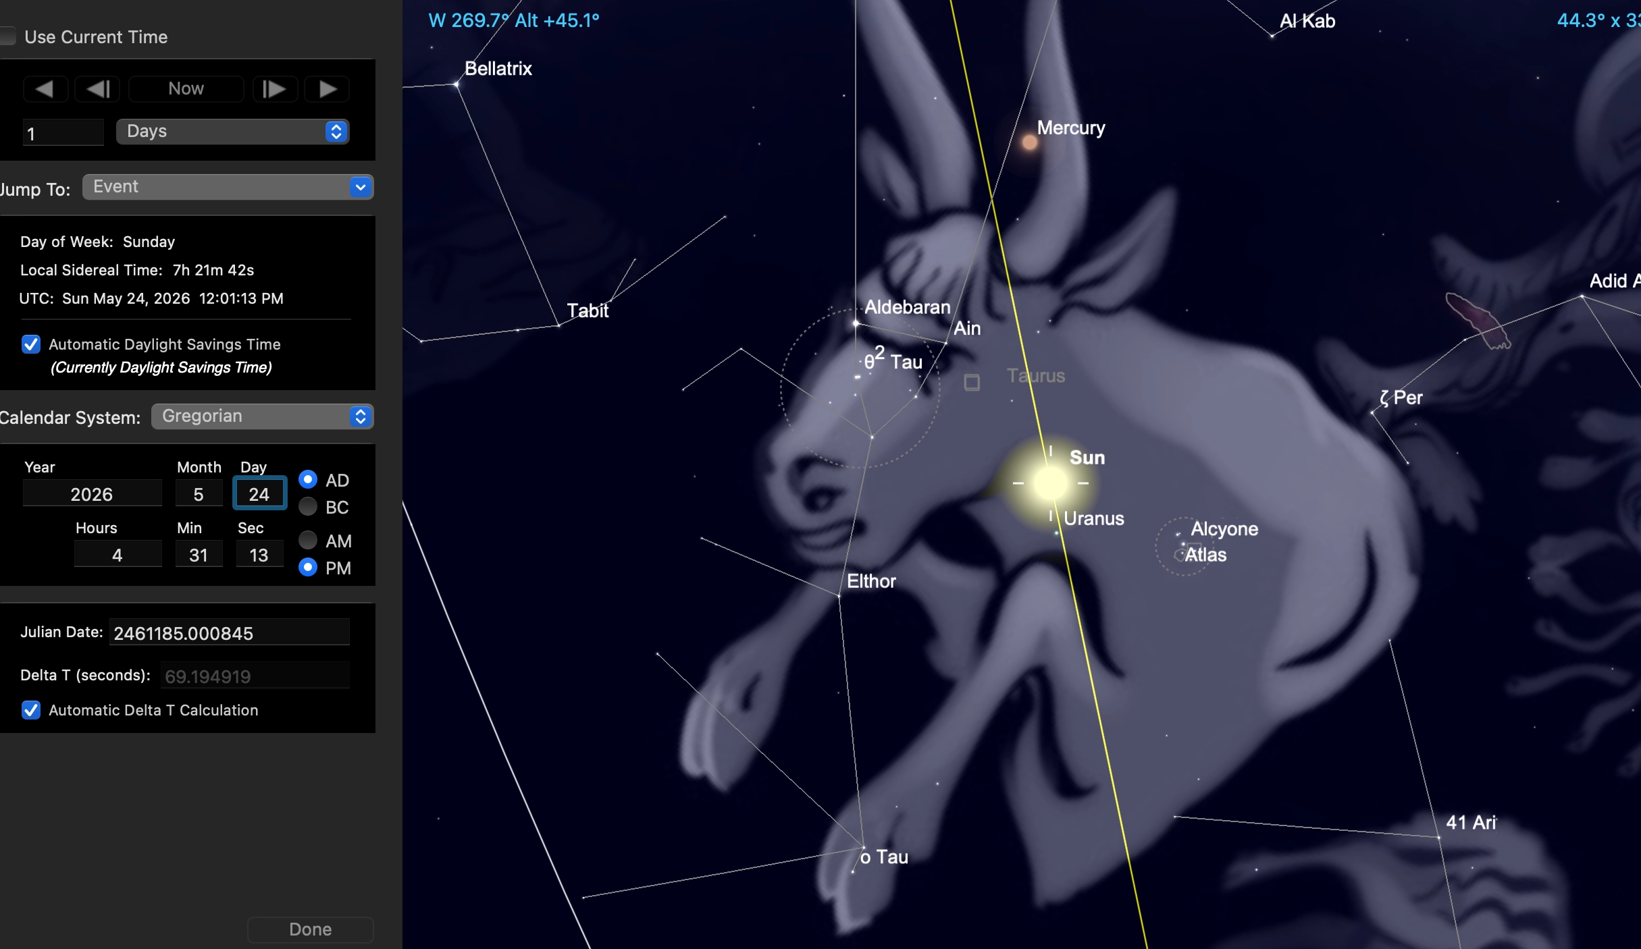The image size is (1641, 949).
Task: Click the Done button
Action: 310,929
